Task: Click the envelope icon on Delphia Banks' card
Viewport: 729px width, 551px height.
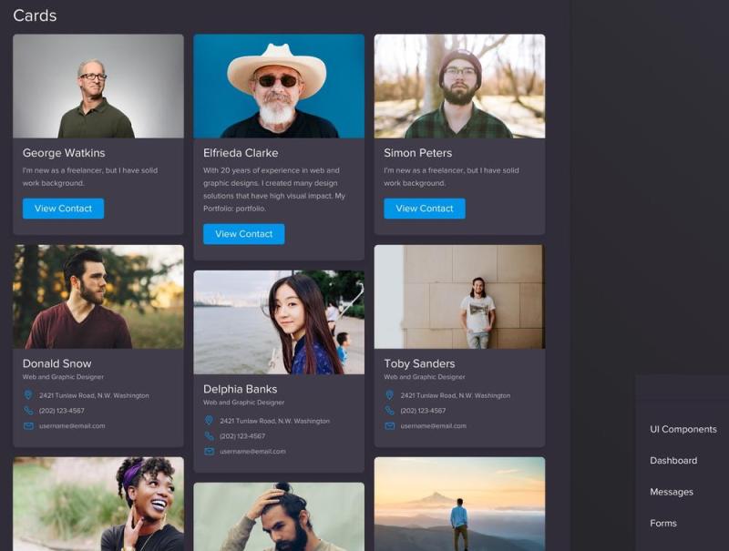Action: (x=208, y=452)
